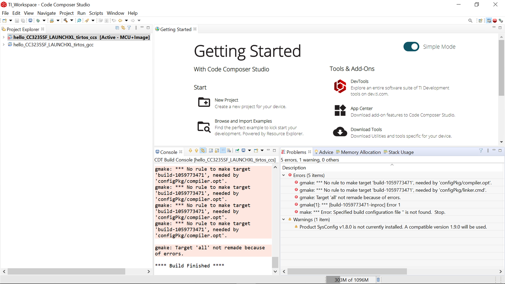Open the Project menu
This screenshot has height=284, width=505.
tap(66, 13)
